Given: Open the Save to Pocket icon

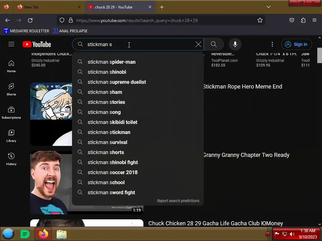Looking at the screenshot, I should pyautogui.click(x=292, y=20).
